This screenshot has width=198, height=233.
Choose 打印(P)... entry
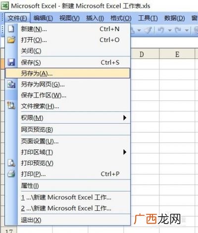pos(68,174)
